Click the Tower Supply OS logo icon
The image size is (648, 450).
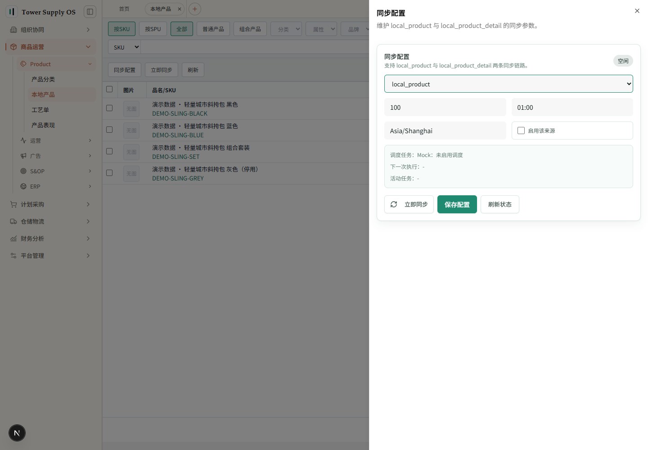[12, 12]
